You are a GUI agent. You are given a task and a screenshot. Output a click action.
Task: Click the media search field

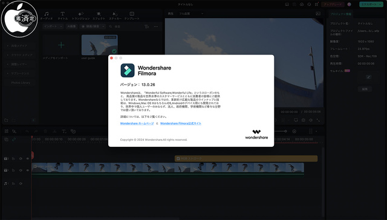[125, 27]
